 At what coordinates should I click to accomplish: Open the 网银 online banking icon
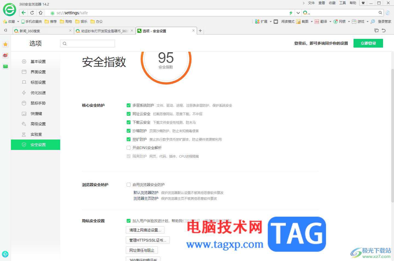pos(335,22)
